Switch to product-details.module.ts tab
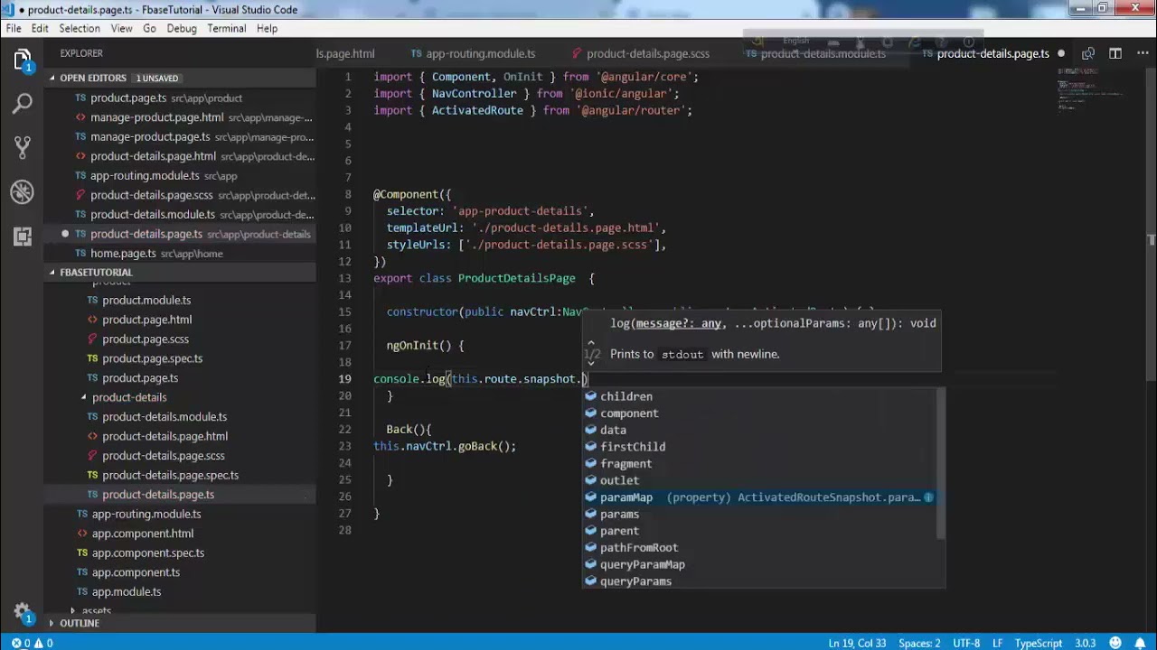This screenshot has height=650, width=1157. (x=823, y=54)
